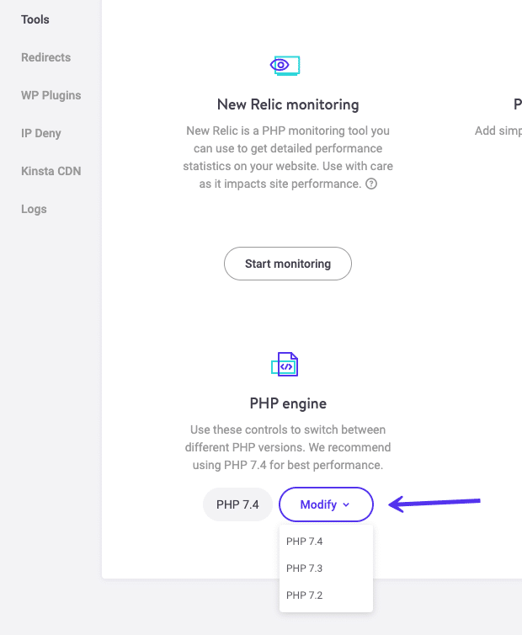Pick PHP 7.2 from the dropdown list

click(305, 595)
